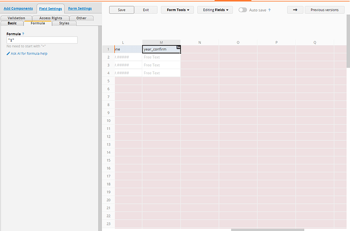Viewport: 350px width, 231px height.
Task: Click the Save button
Action: (x=122, y=10)
